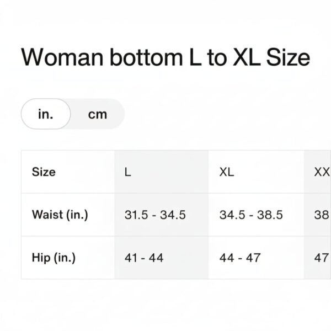
Task: Select the L size column header
Action: [127, 172]
